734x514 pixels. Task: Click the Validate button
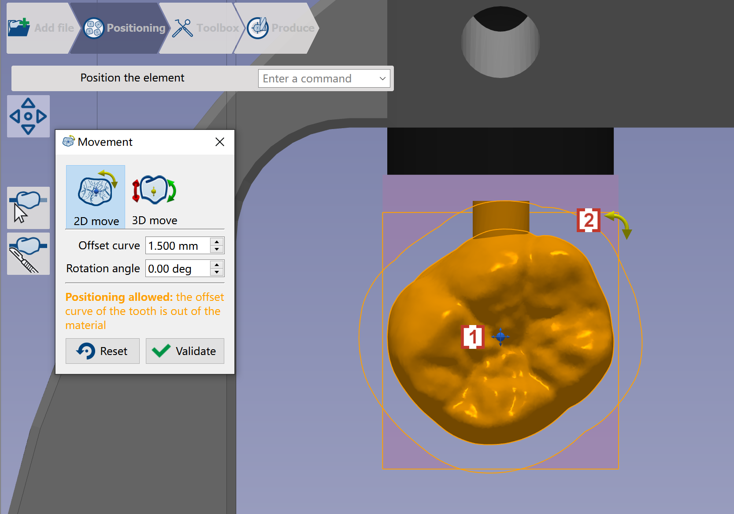[x=185, y=351]
